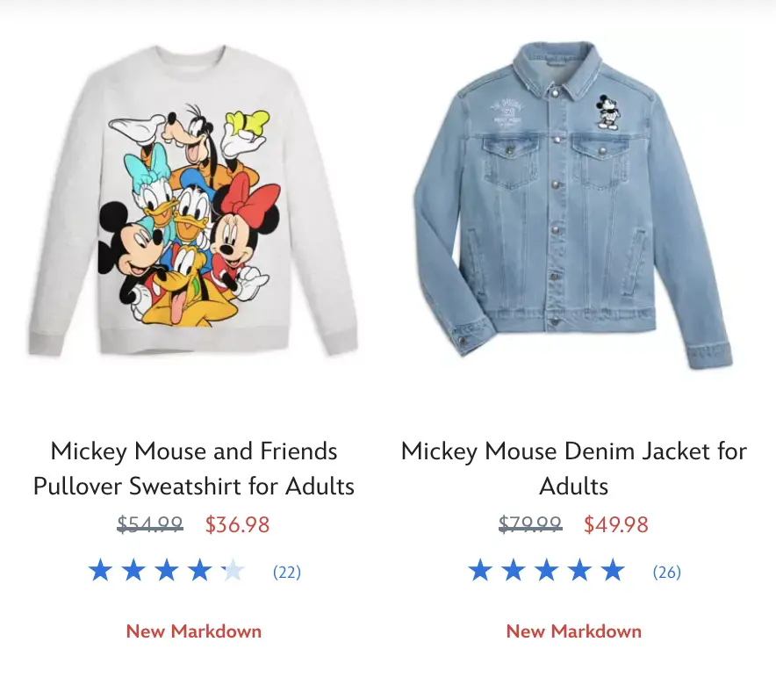This screenshot has height=678, width=776.
Task: Click the first rating star under the denim jacket
Action: 480,570
